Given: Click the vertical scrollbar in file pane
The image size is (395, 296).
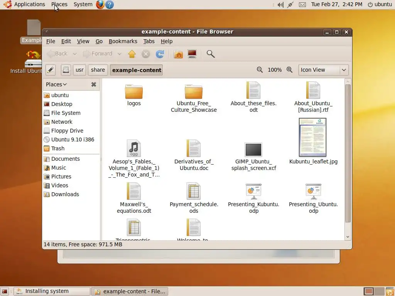Looking at the screenshot, I should click(348, 153).
